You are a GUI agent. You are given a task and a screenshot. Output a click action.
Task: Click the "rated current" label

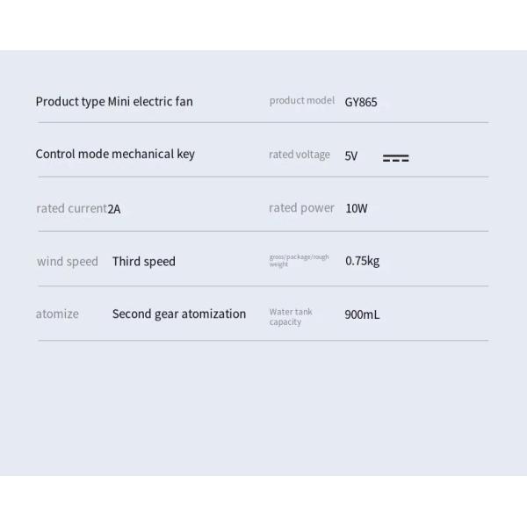(71, 208)
